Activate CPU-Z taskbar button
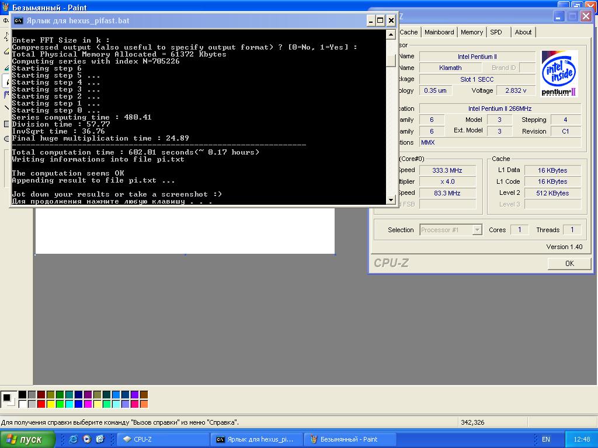Viewport: 598px width, 448px height. point(164,439)
